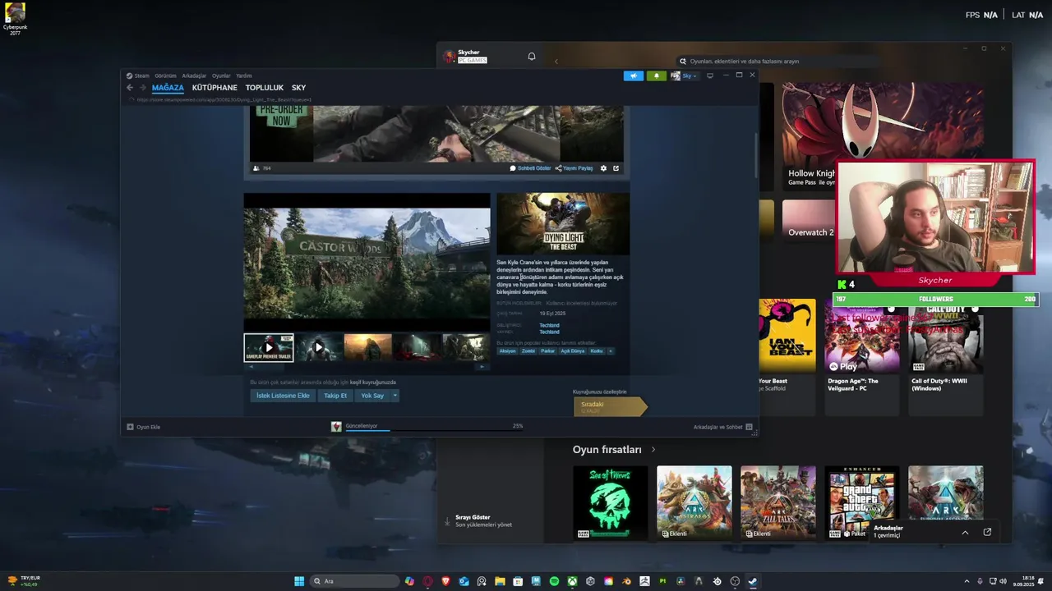Play the Gameplay Premiere Trailer thumbnail
The image size is (1052, 591).
coord(269,347)
